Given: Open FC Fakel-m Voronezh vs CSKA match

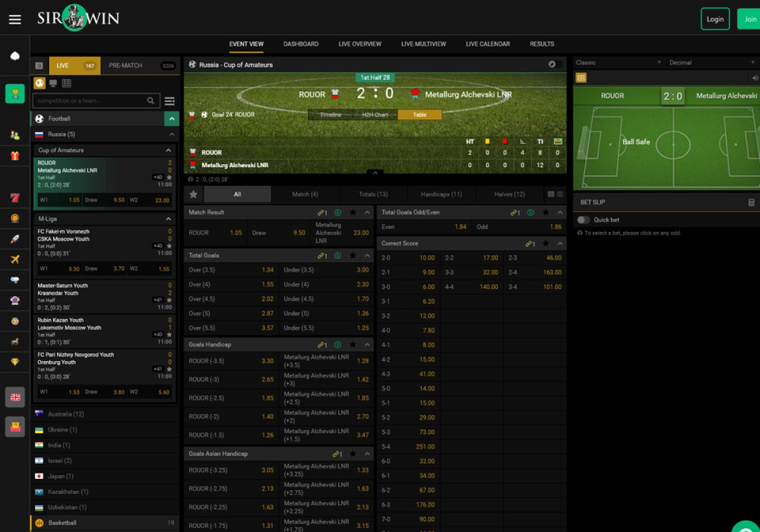Looking at the screenshot, I should coord(104,243).
